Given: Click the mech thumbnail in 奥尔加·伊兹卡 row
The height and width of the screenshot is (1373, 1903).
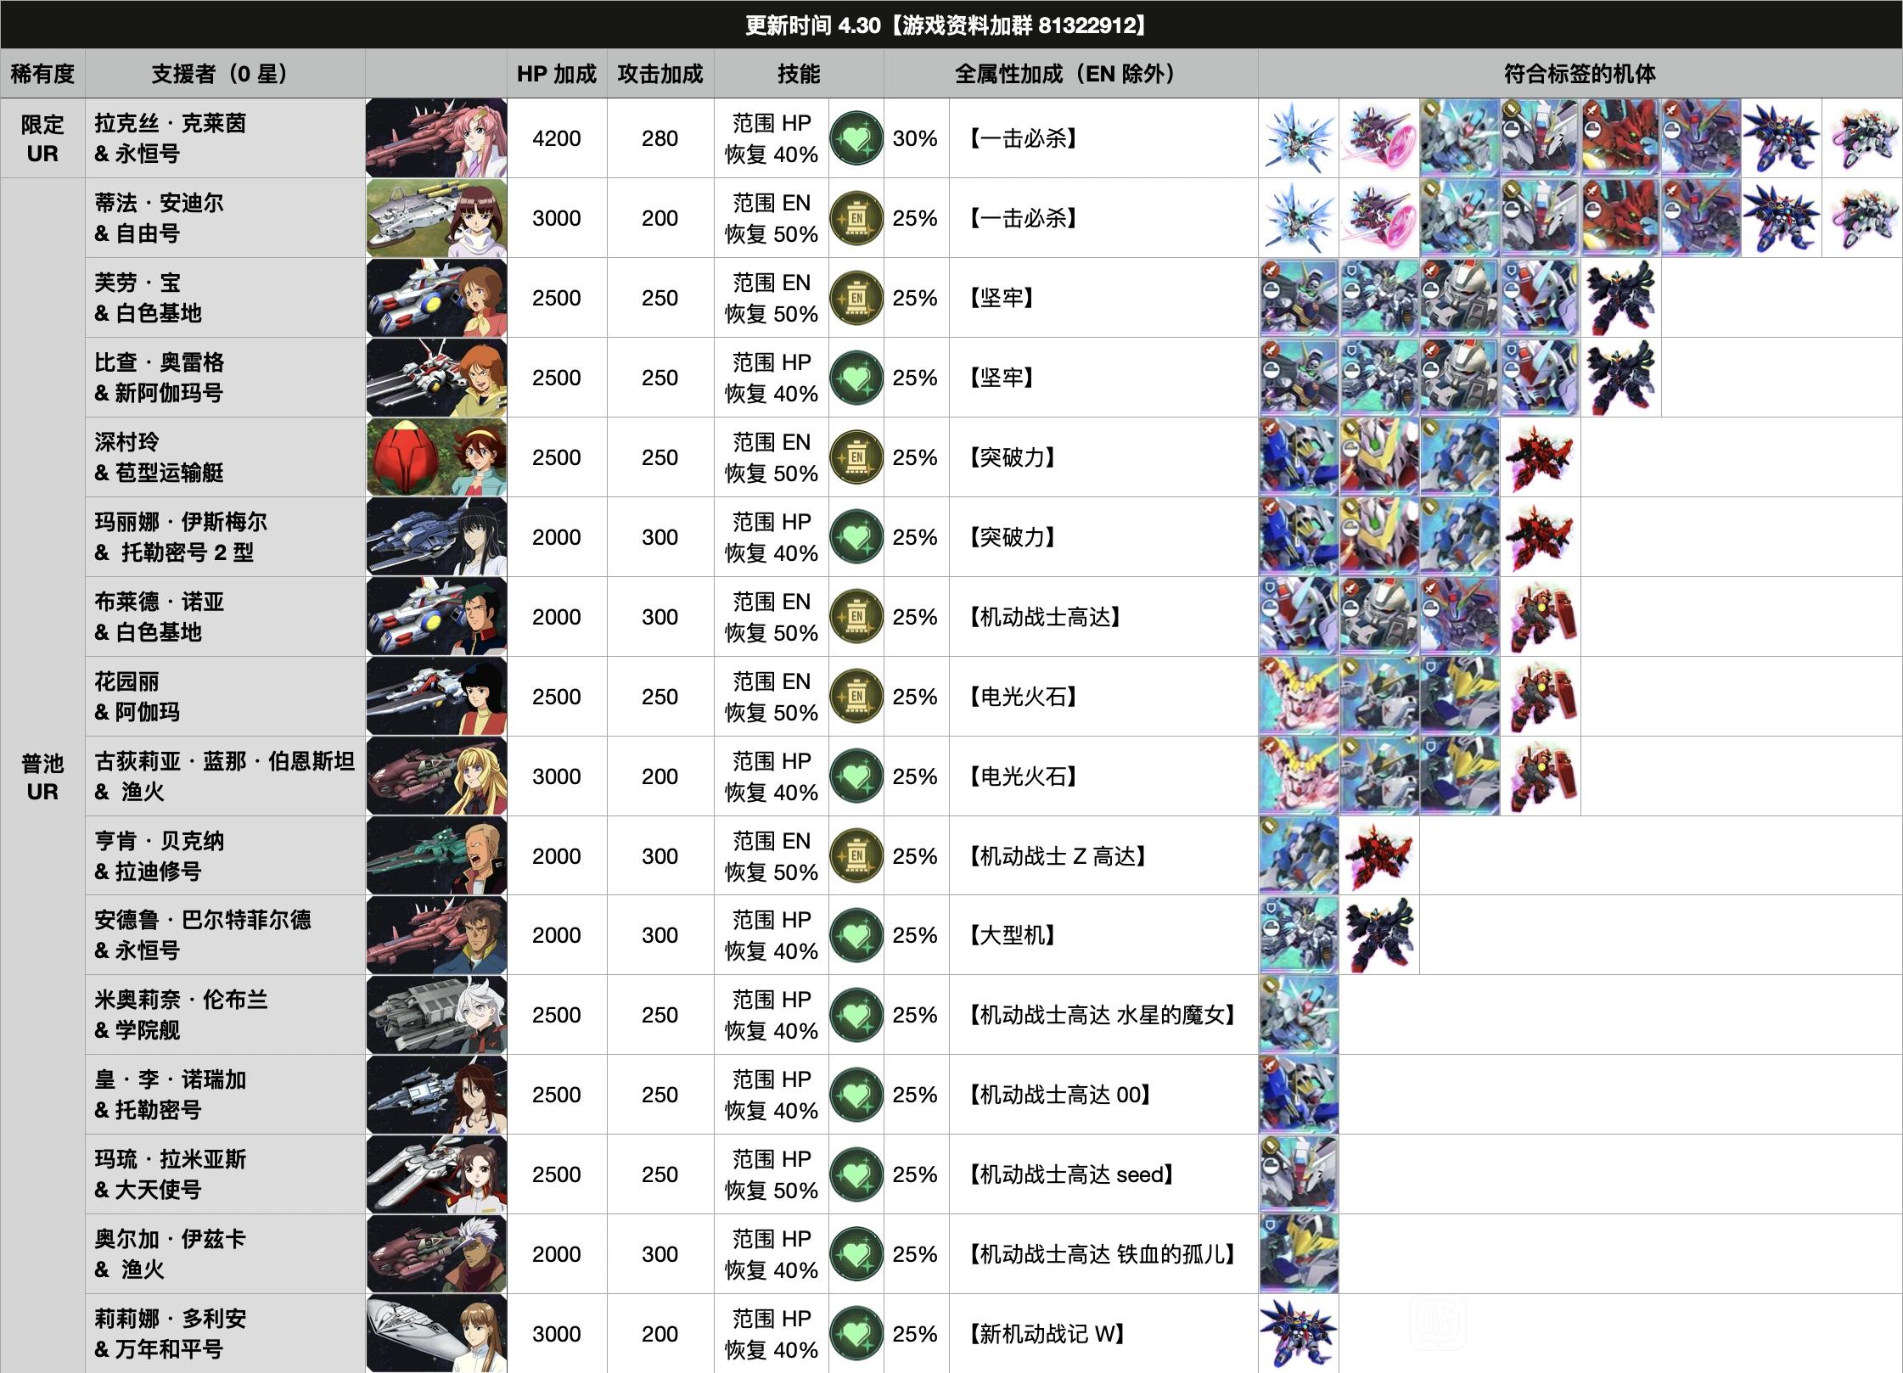Looking at the screenshot, I should click(1298, 1254).
